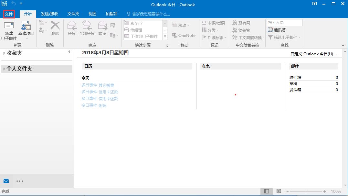Image resolution: width=348 pixels, height=196 pixels.
Task: Click the Mail envelope navigation icon
Action: pos(6,181)
